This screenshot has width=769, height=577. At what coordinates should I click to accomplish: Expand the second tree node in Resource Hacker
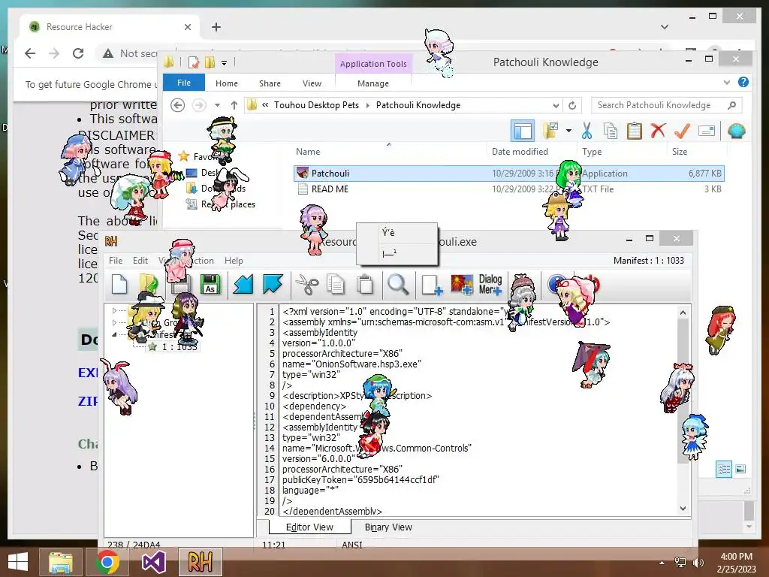click(114, 322)
